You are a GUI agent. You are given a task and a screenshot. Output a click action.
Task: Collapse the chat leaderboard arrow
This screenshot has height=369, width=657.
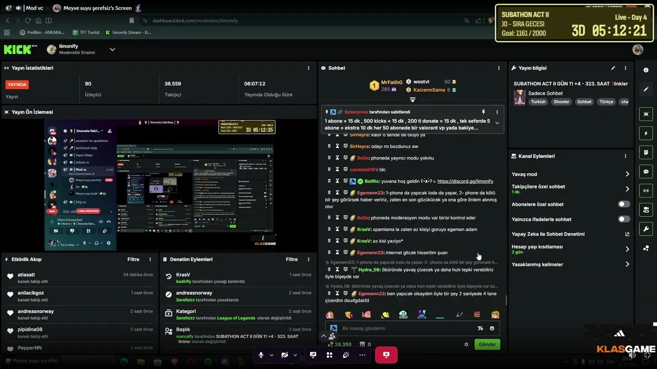412,99
